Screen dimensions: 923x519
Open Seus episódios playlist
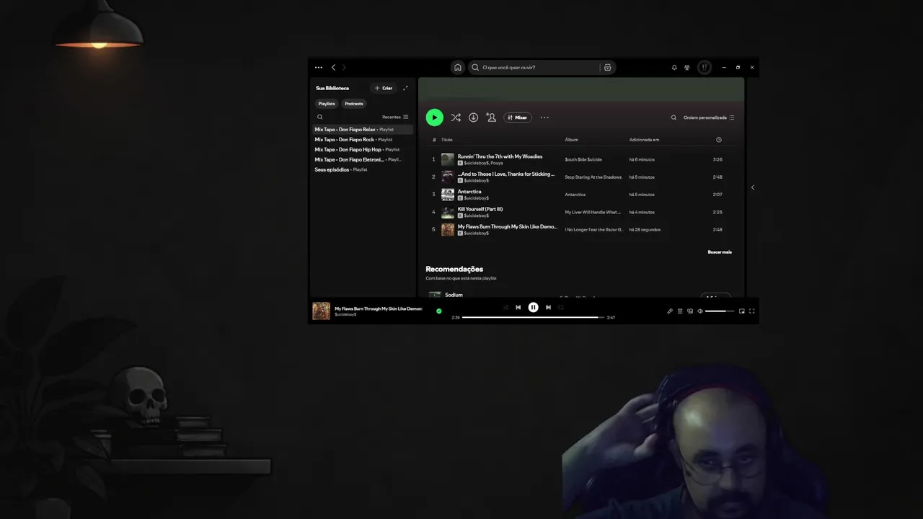point(363,169)
